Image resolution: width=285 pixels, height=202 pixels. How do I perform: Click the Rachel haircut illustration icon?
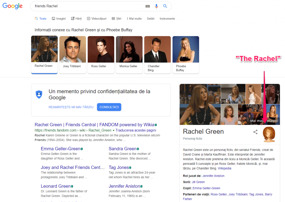(269, 134)
